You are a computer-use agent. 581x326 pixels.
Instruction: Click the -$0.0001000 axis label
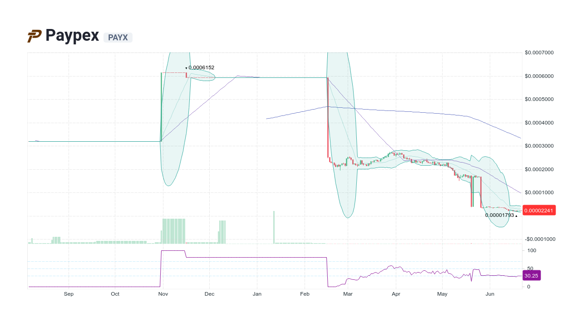(540, 239)
